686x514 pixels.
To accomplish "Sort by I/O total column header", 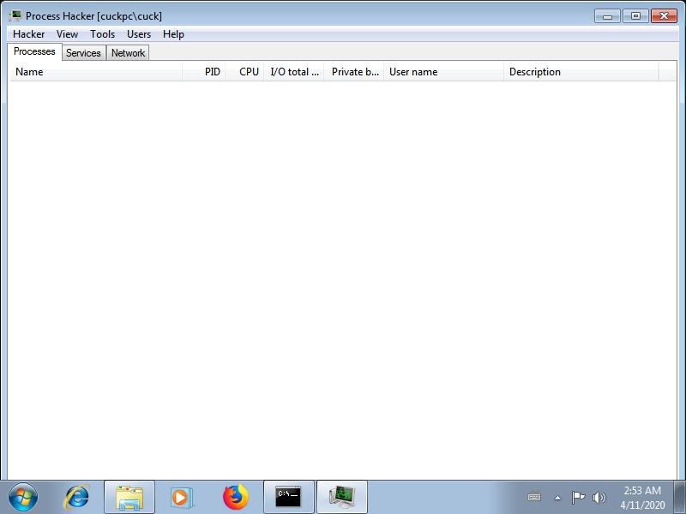I will click(294, 72).
